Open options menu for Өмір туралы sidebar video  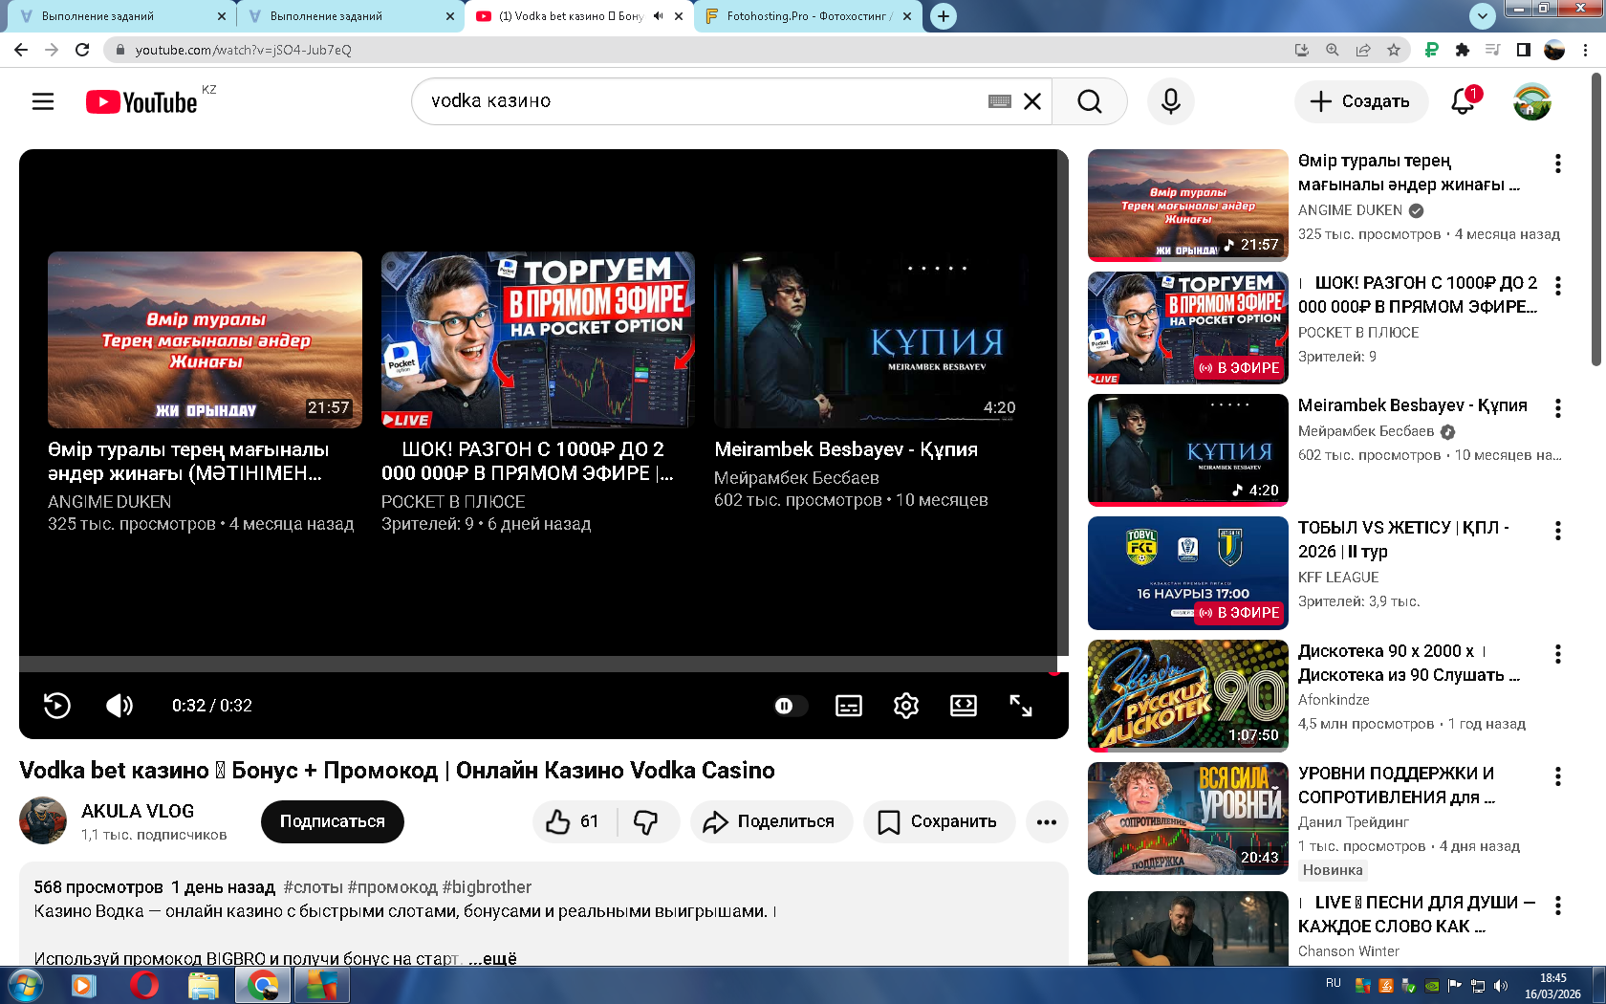point(1558,164)
